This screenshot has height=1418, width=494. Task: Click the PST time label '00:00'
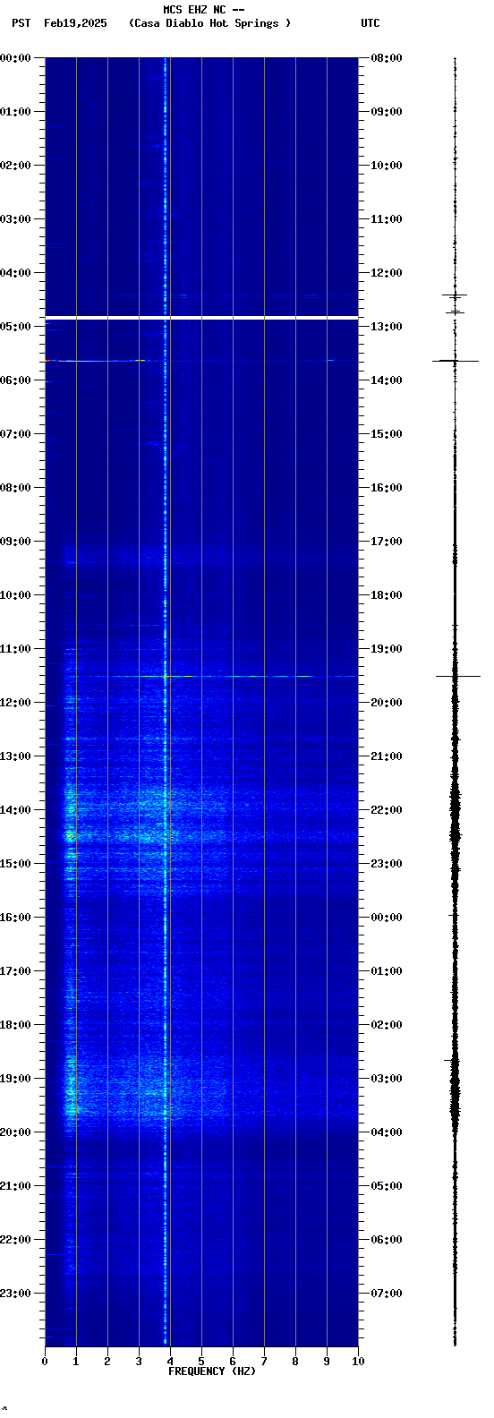(x=16, y=58)
